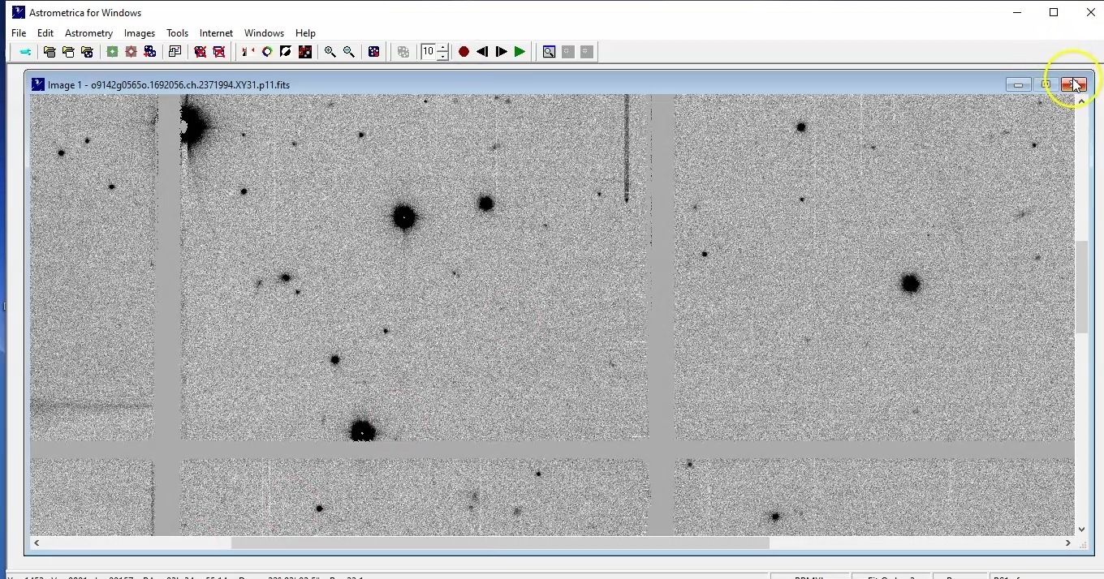1104x579 pixels.
Task: Open Background and Range adjustment icon
Action: pyautogui.click(x=248, y=52)
